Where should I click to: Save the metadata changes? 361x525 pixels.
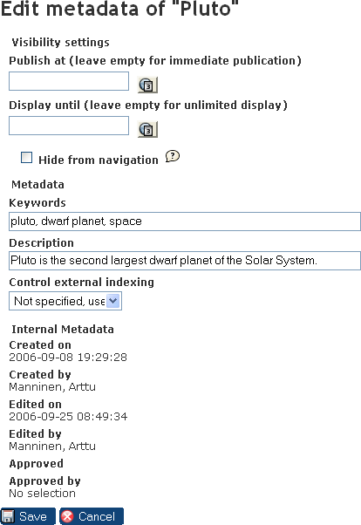click(x=28, y=516)
